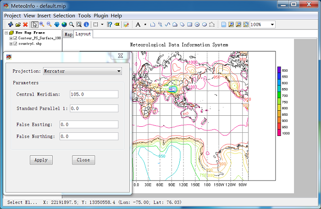This screenshot has width=321, height=209.
Task: Click the Meteorological Data Information System title
Action: (x=179, y=45)
